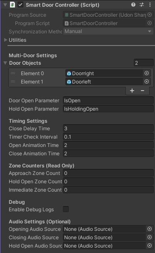Open object picker for Program Script field
This screenshot has height=253, width=155.
(x=150, y=23)
